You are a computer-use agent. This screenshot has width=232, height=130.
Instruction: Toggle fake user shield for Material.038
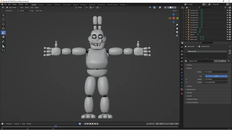point(220,61)
